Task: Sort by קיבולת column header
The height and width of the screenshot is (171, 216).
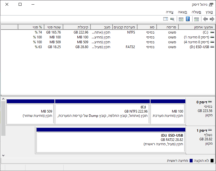Action: tap(76, 27)
